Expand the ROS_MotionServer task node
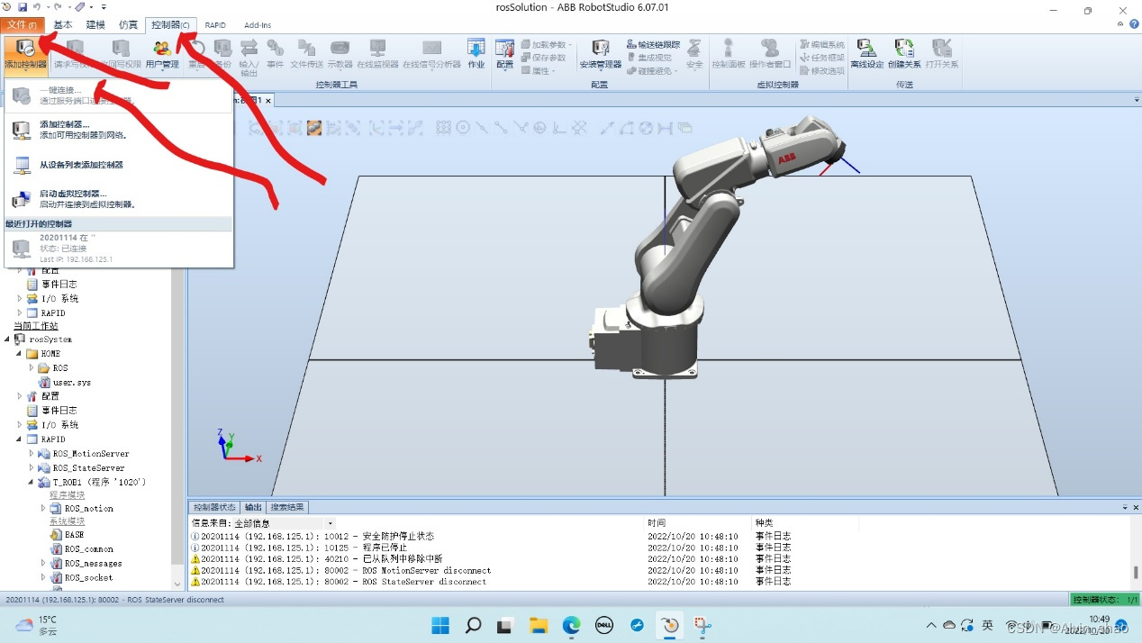 pos(32,454)
